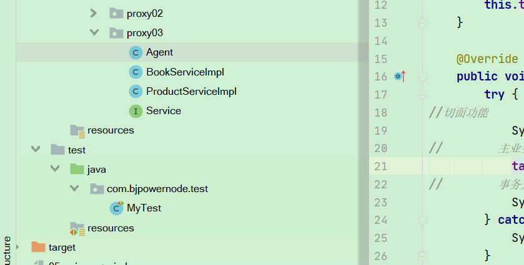Image resolution: width=524 pixels, height=265 pixels.
Task: Click the project panel vertical scrollbar
Action: pyautogui.click(x=363, y=132)
